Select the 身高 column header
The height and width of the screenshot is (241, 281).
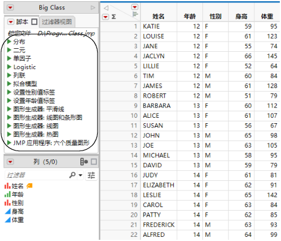[241, 17]
